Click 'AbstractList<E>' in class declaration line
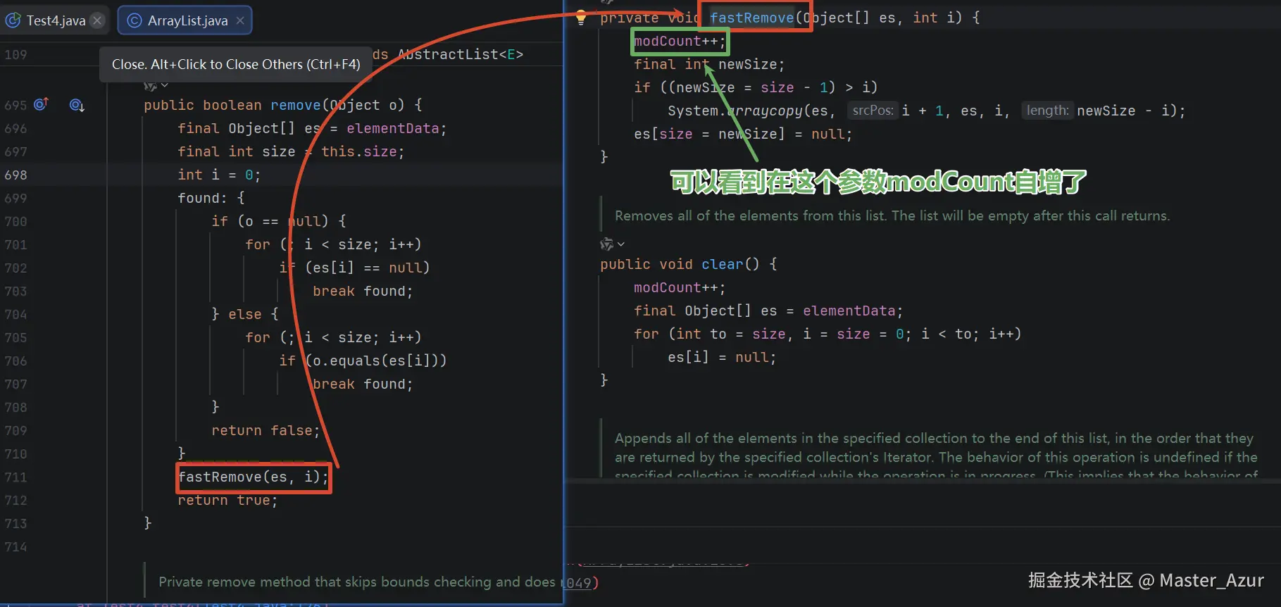The image size is (1281, 607). click(x=460, y=54)
